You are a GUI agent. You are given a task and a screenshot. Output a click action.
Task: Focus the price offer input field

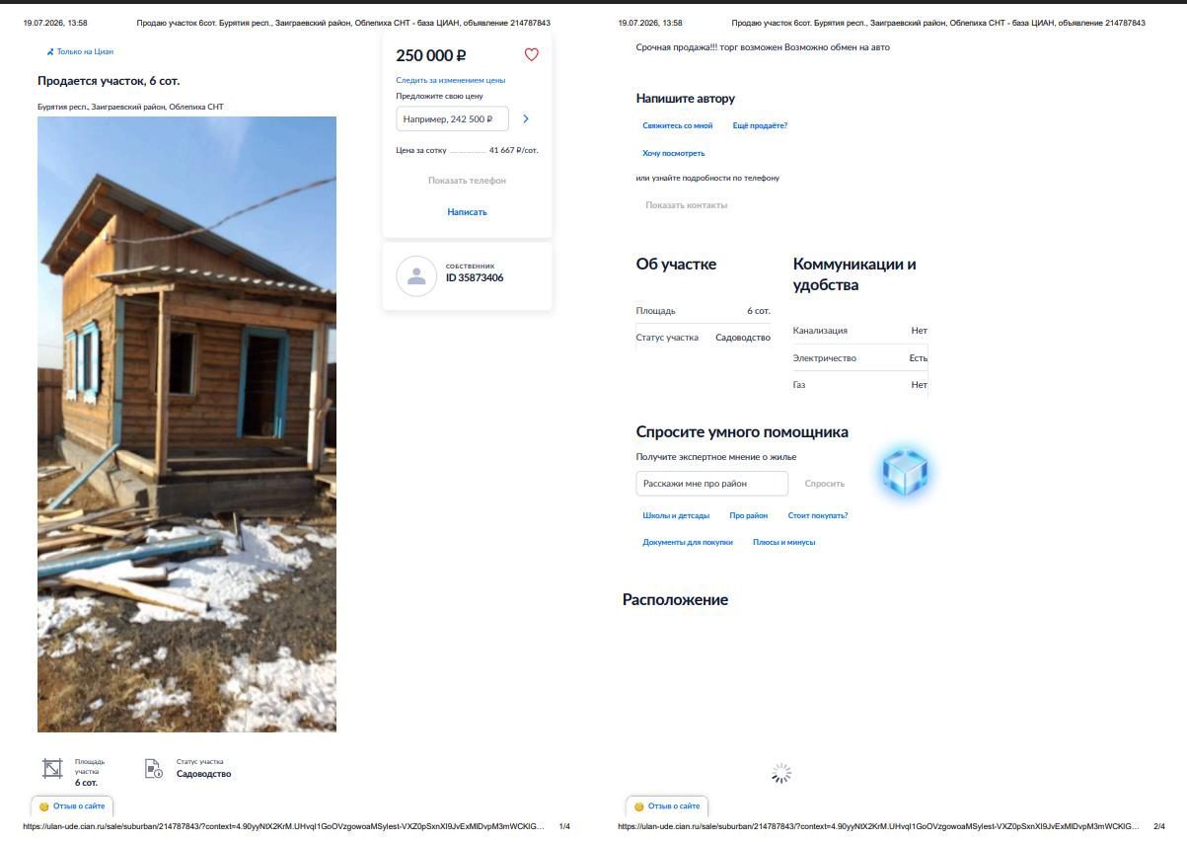tap(452, 118)
